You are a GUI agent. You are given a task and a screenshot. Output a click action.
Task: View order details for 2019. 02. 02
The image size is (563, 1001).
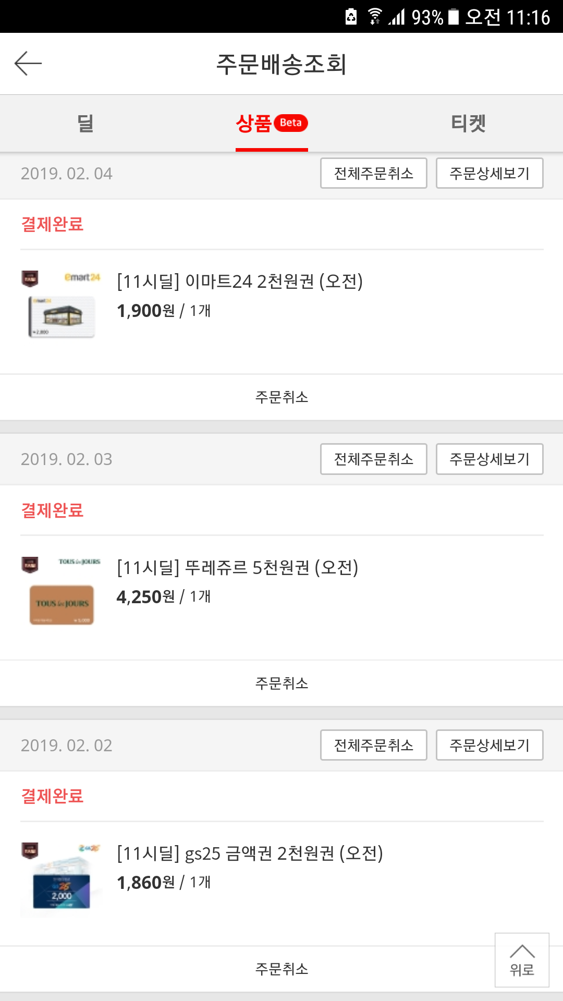pyautogui.click(x=489, y=745)
